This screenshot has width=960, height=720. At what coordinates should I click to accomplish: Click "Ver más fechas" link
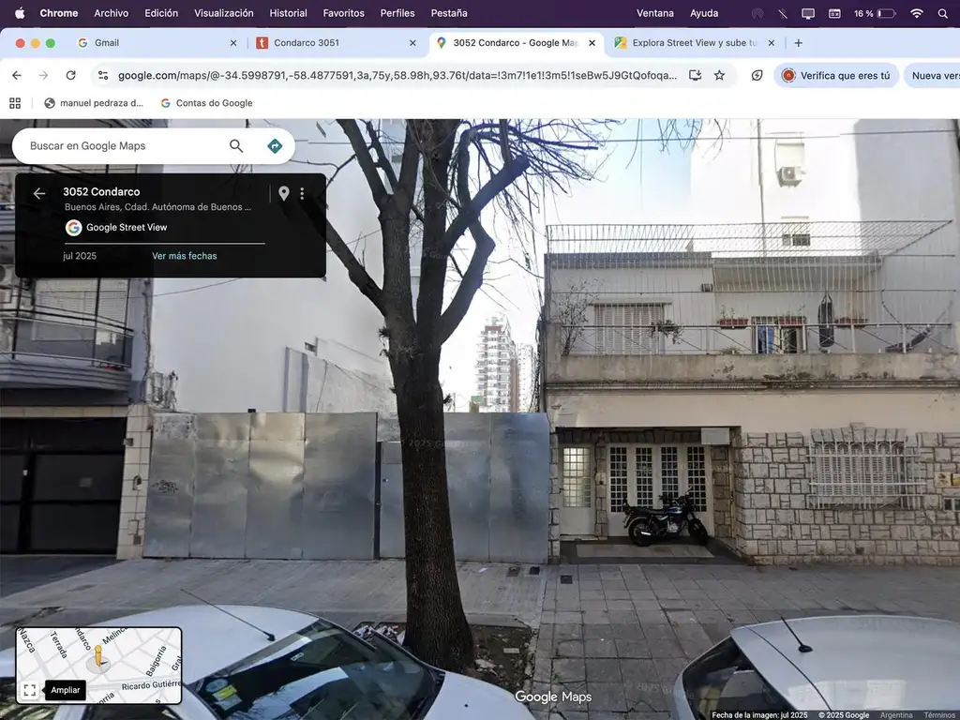[x=184, y=256]
